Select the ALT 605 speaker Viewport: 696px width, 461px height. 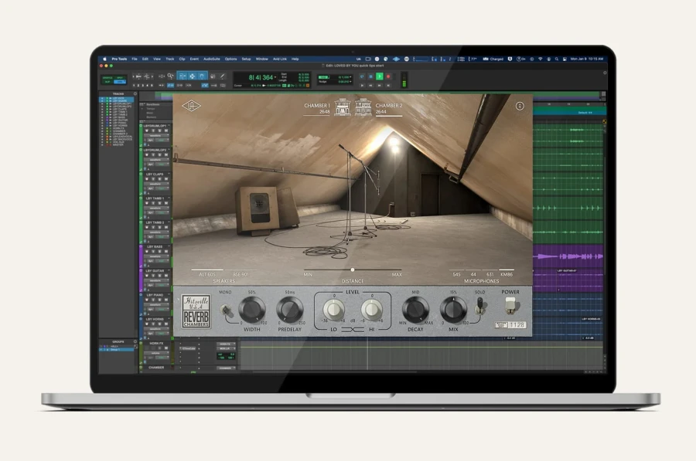coord(207,274)
